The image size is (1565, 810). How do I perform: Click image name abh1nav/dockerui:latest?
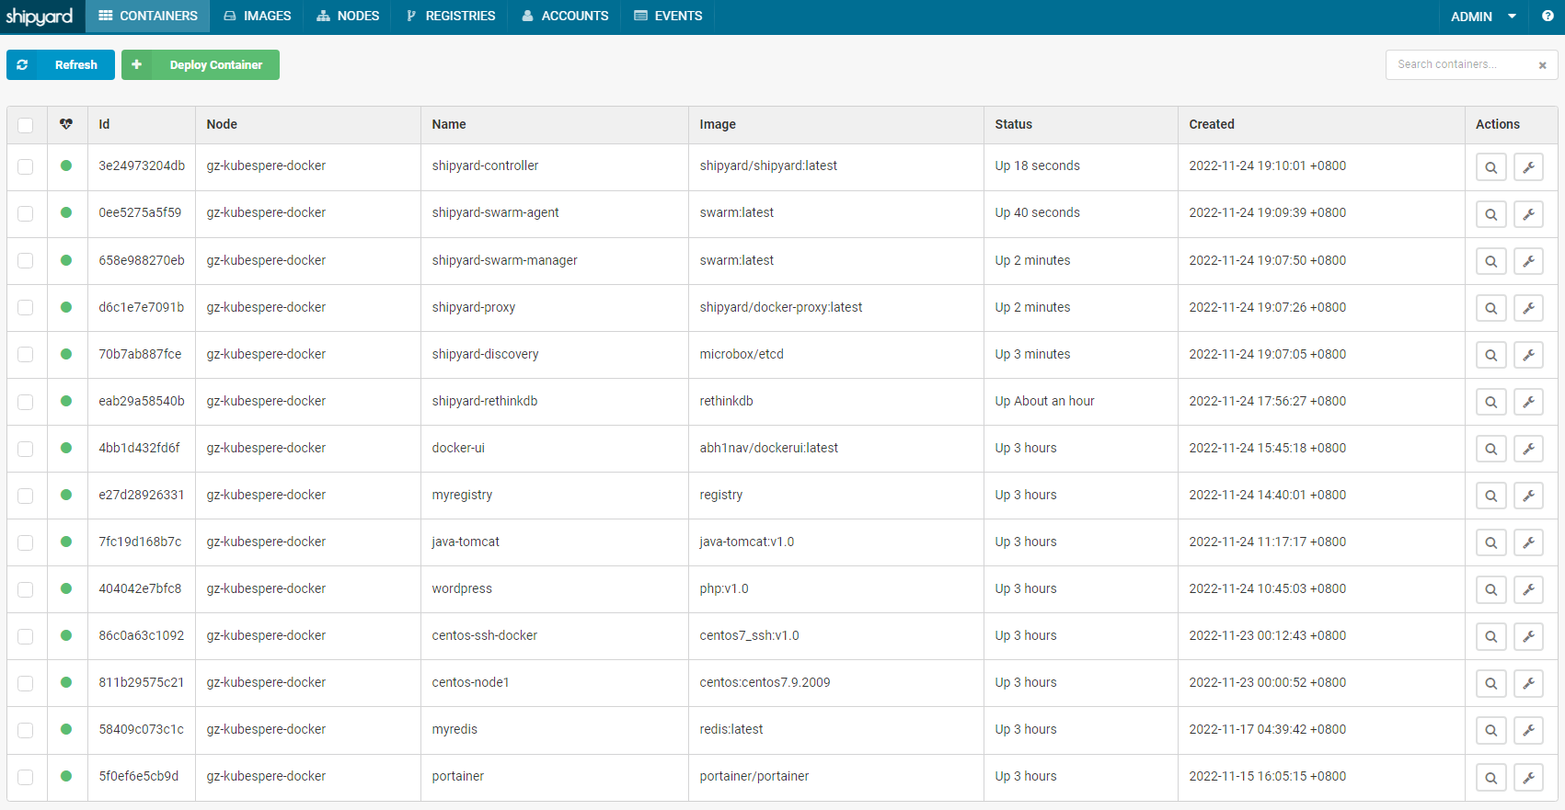(x=768, y=448)
